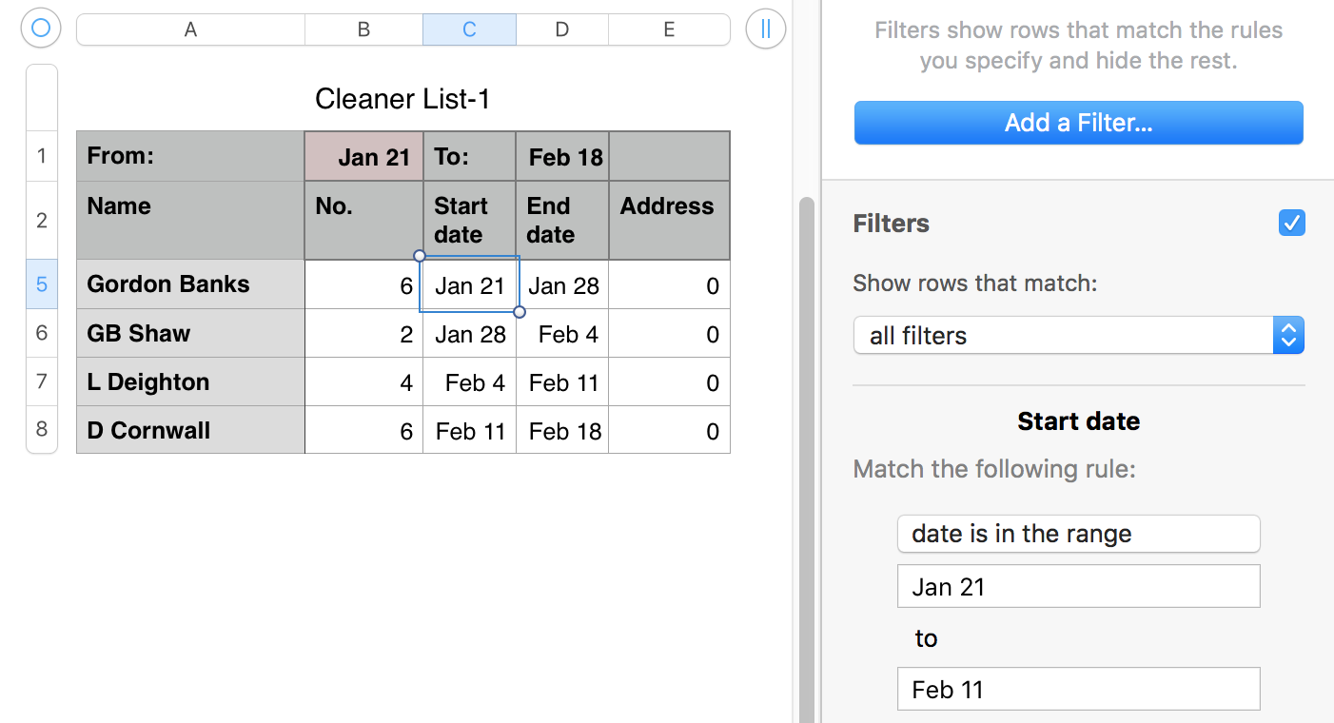This screenshot has width=1334, height=723.
Task: Click the add-column handle beside column E
Action: coord(766,29)
